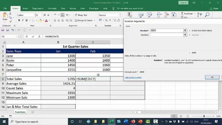Toggle Align Left horizontal alignment
This screenshot has height=125, width=222.
(55, 20)
